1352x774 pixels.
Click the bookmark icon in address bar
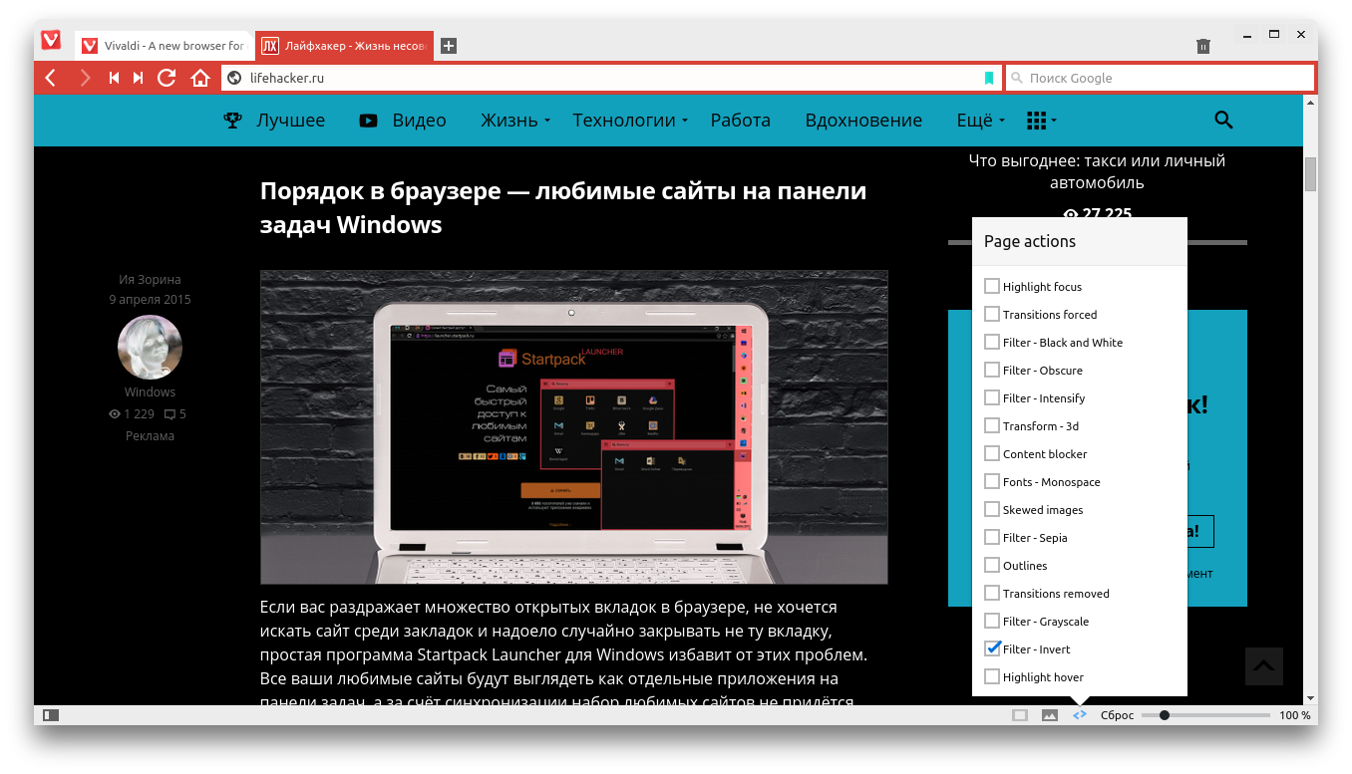point(989,78)
